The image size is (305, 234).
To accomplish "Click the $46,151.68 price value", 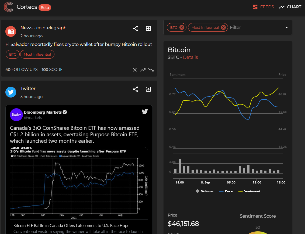I will tap(183, 224).
